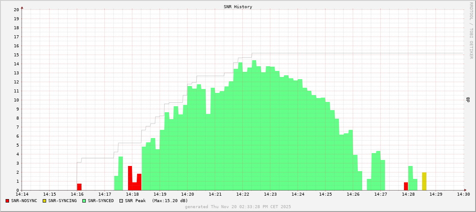476x212 pixels.
Task: Click the 14:26 time axis label
Action: [x=353, y=195]
